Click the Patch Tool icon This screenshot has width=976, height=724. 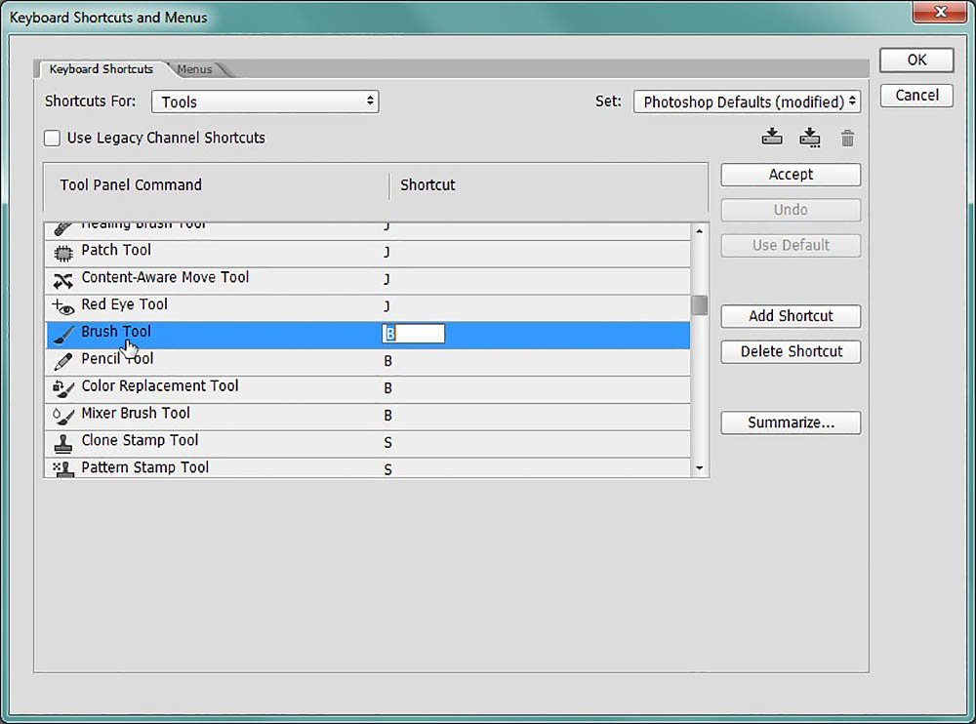pyautogui.click(x=62, y=253)
